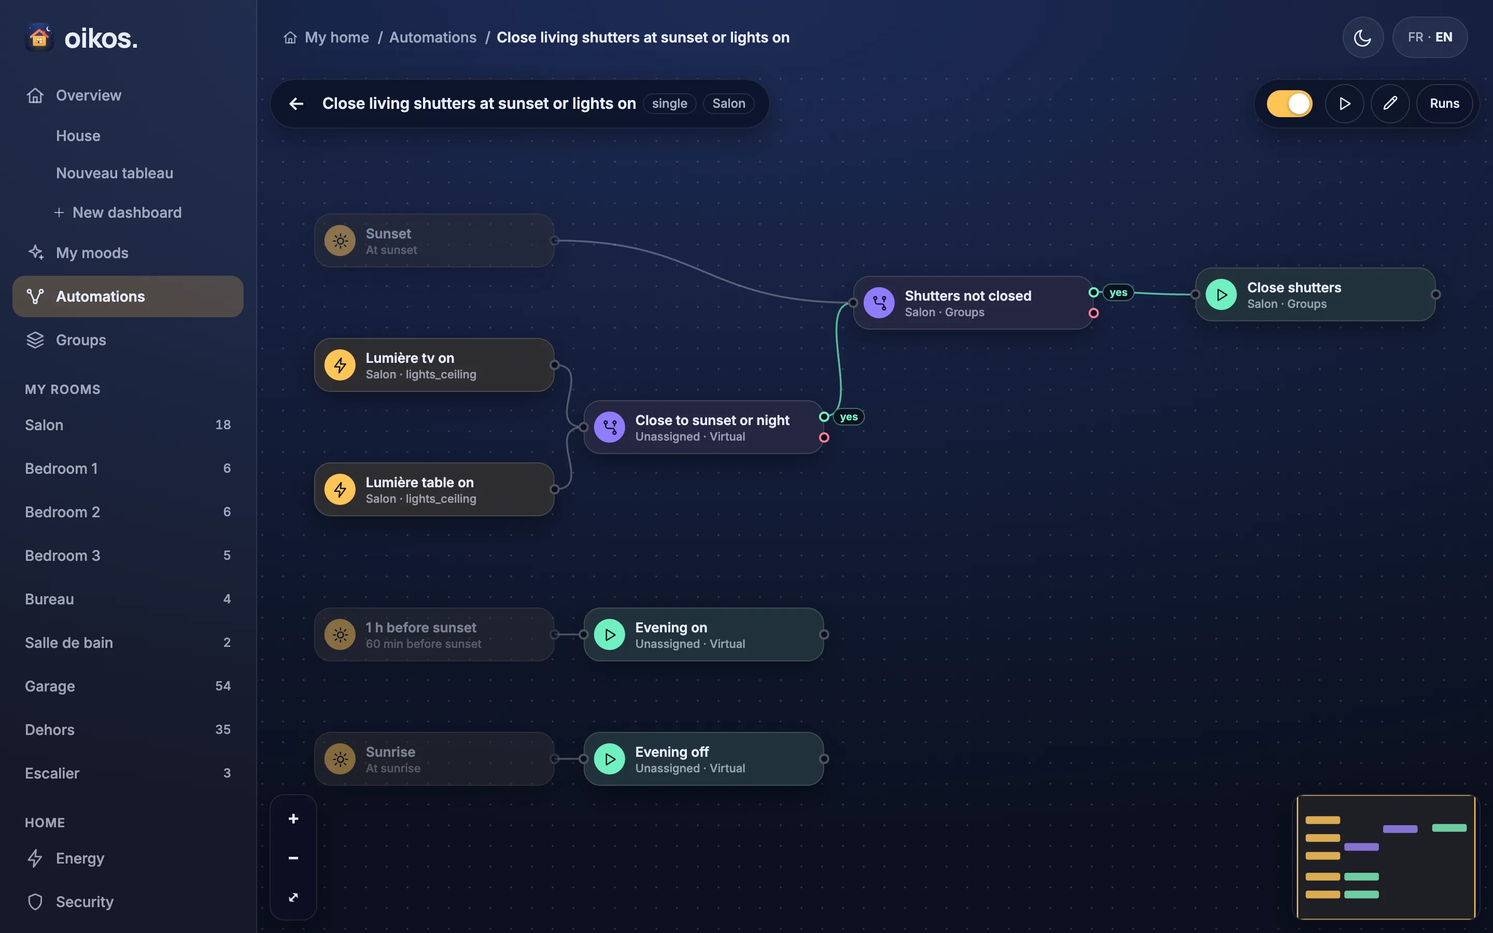The width and height of the screenshot is (1493, 933).
Task: Click the Close shutters play icon
Action: tap(1221, 294)
